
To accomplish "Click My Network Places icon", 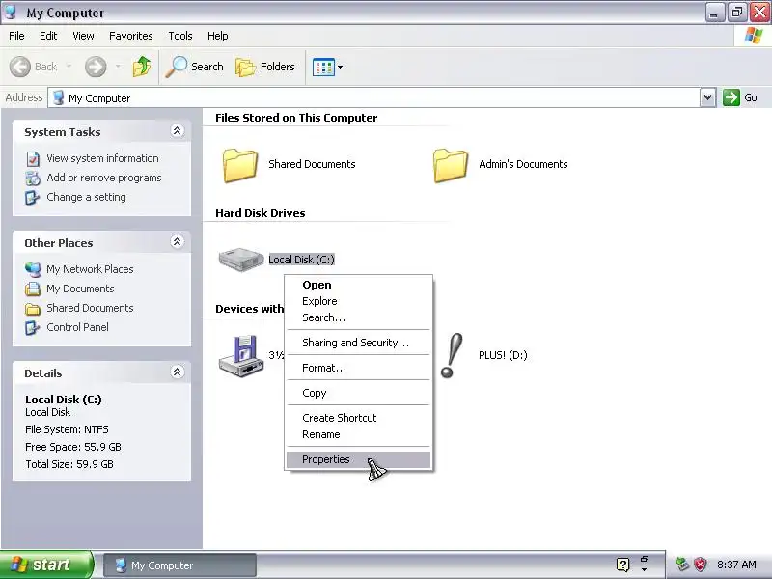I will click(33, 269).
